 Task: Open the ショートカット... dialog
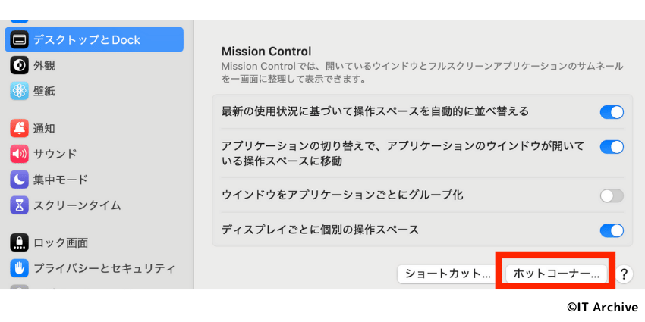[448, 274]
